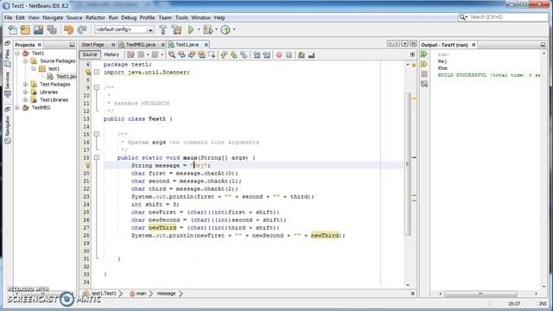Image resolution: width=553 pixels, height=311 pixels.
Task: Expand the Libraries node
Action: coord(25,92)
